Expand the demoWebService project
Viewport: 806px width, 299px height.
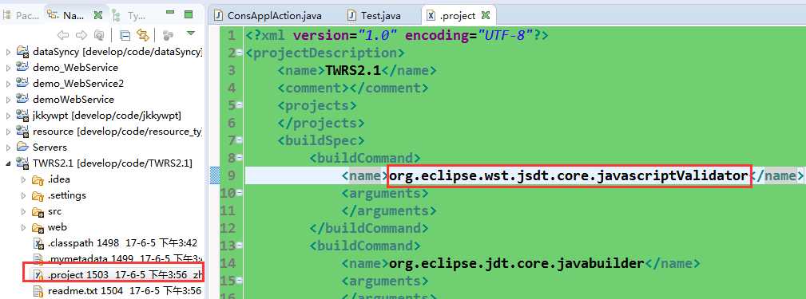click(8, 100)
